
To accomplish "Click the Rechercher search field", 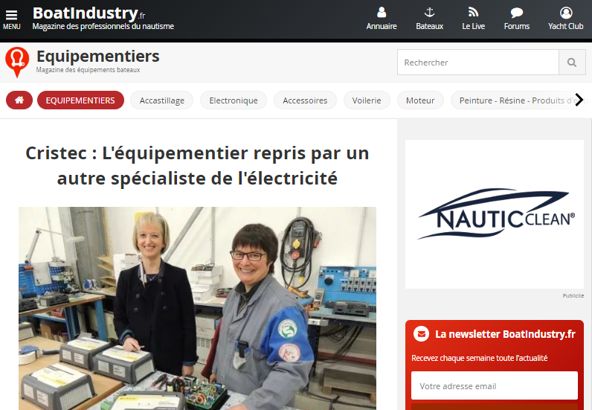I will [x=478, y=63].
